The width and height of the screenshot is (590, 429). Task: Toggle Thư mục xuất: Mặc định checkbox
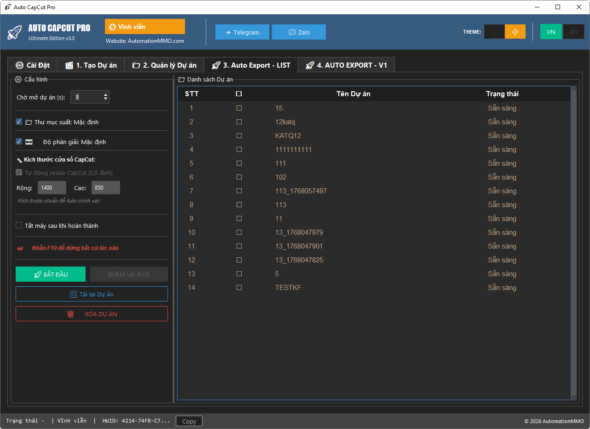coord(19,122)
